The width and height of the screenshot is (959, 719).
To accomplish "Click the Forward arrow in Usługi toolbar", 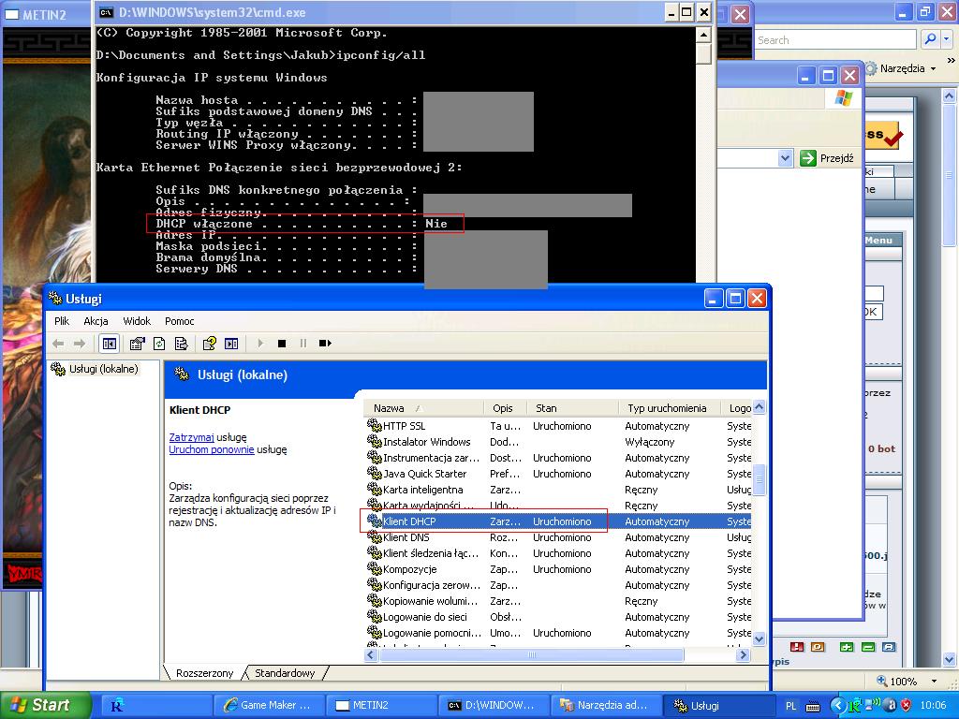I will pos(80,344).
